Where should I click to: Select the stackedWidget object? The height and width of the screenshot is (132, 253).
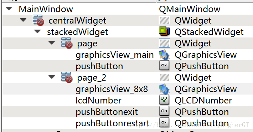coord(77,32)
